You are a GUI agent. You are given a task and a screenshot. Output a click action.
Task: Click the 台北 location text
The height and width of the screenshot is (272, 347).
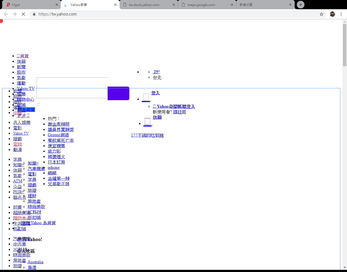pos(157,77)
